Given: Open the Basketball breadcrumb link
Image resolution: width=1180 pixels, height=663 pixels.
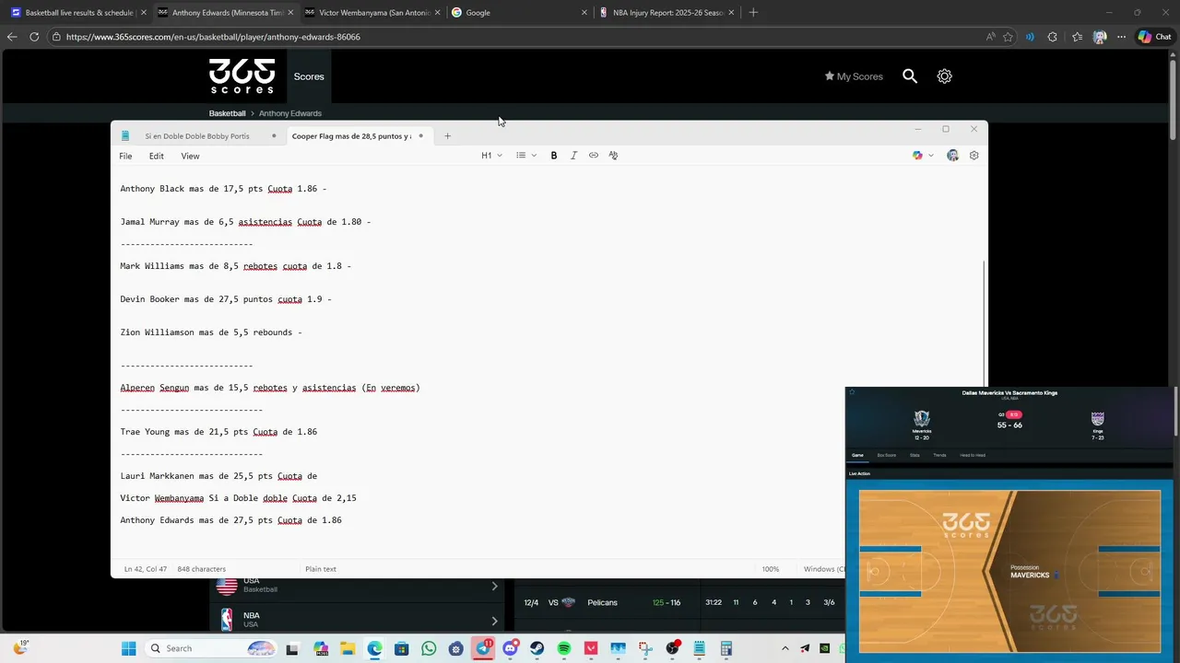Looking at the screenshot, I should (227, 113).
